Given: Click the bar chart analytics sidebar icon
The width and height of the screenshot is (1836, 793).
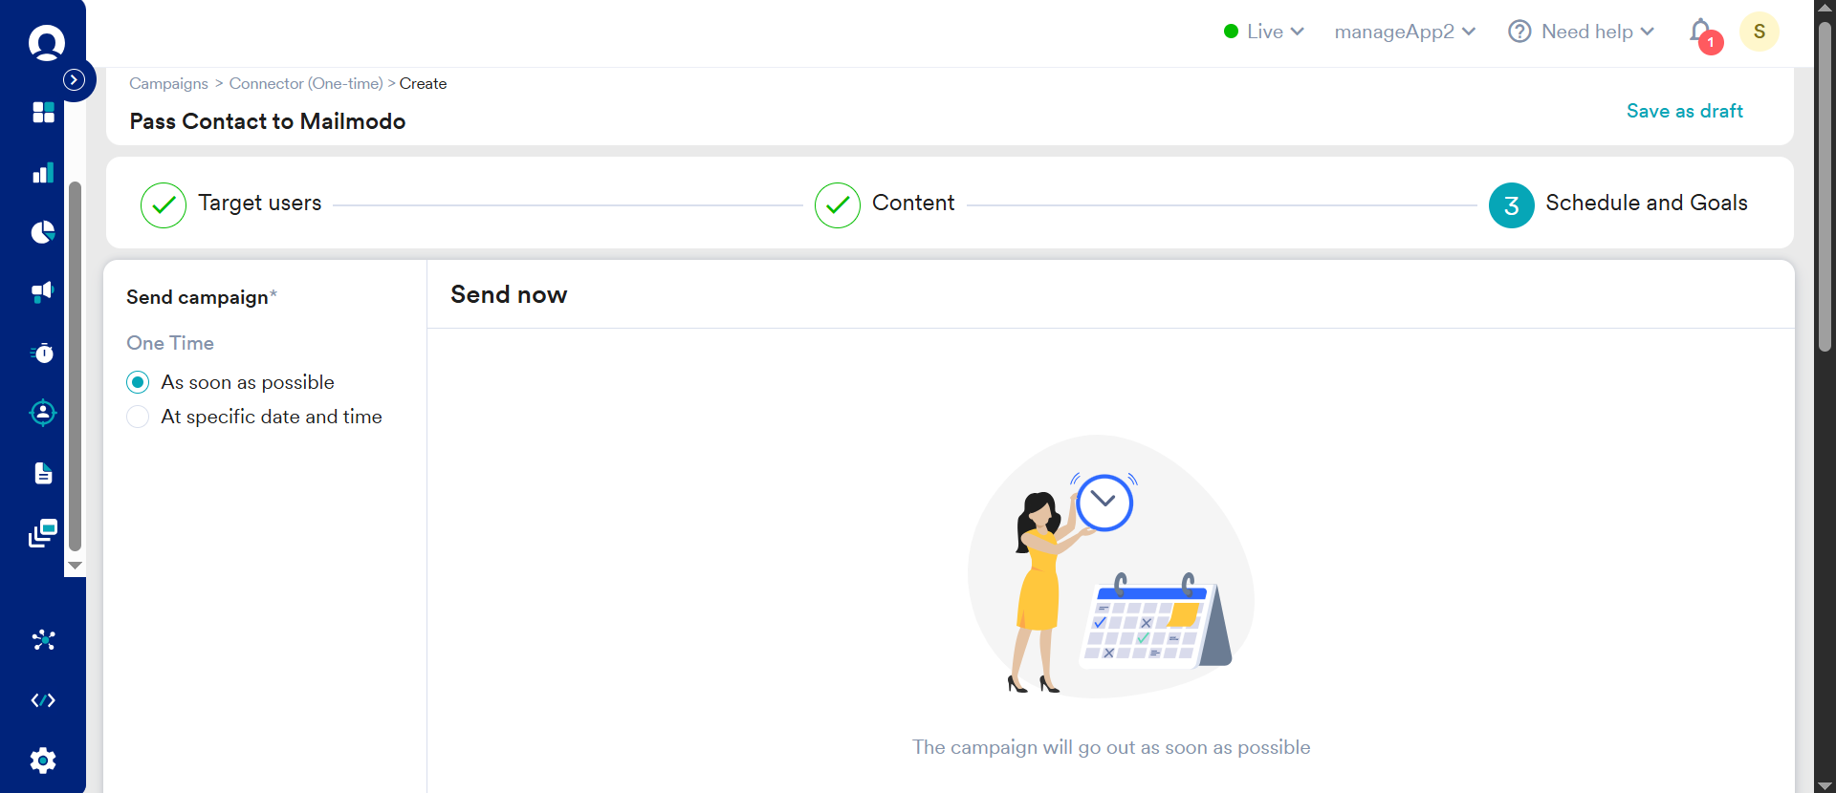Looking at the screenshot, I should coord(43,173).
